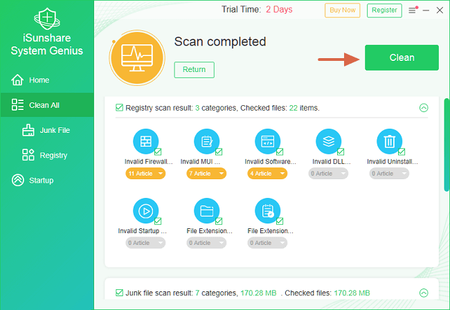Minimize the System Genius window

point(426,10)
